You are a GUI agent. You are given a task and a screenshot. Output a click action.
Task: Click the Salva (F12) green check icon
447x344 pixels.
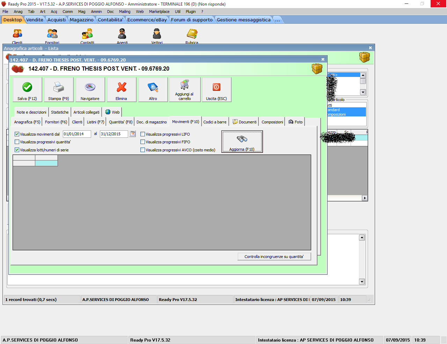pyautogui.click(x=27, y=87)
